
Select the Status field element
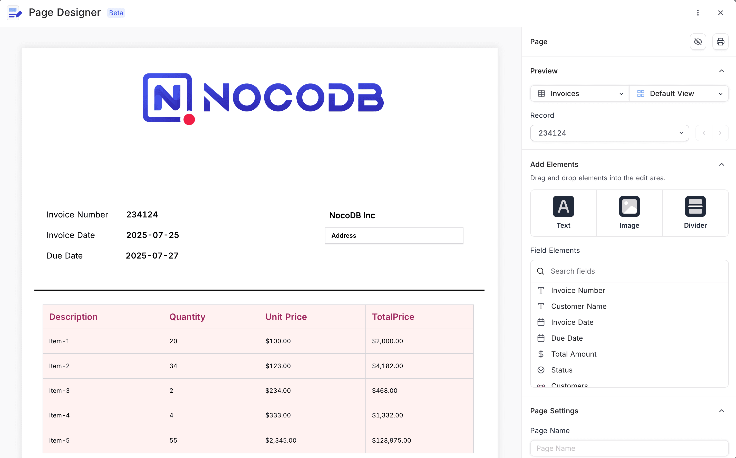click(561, 370)
